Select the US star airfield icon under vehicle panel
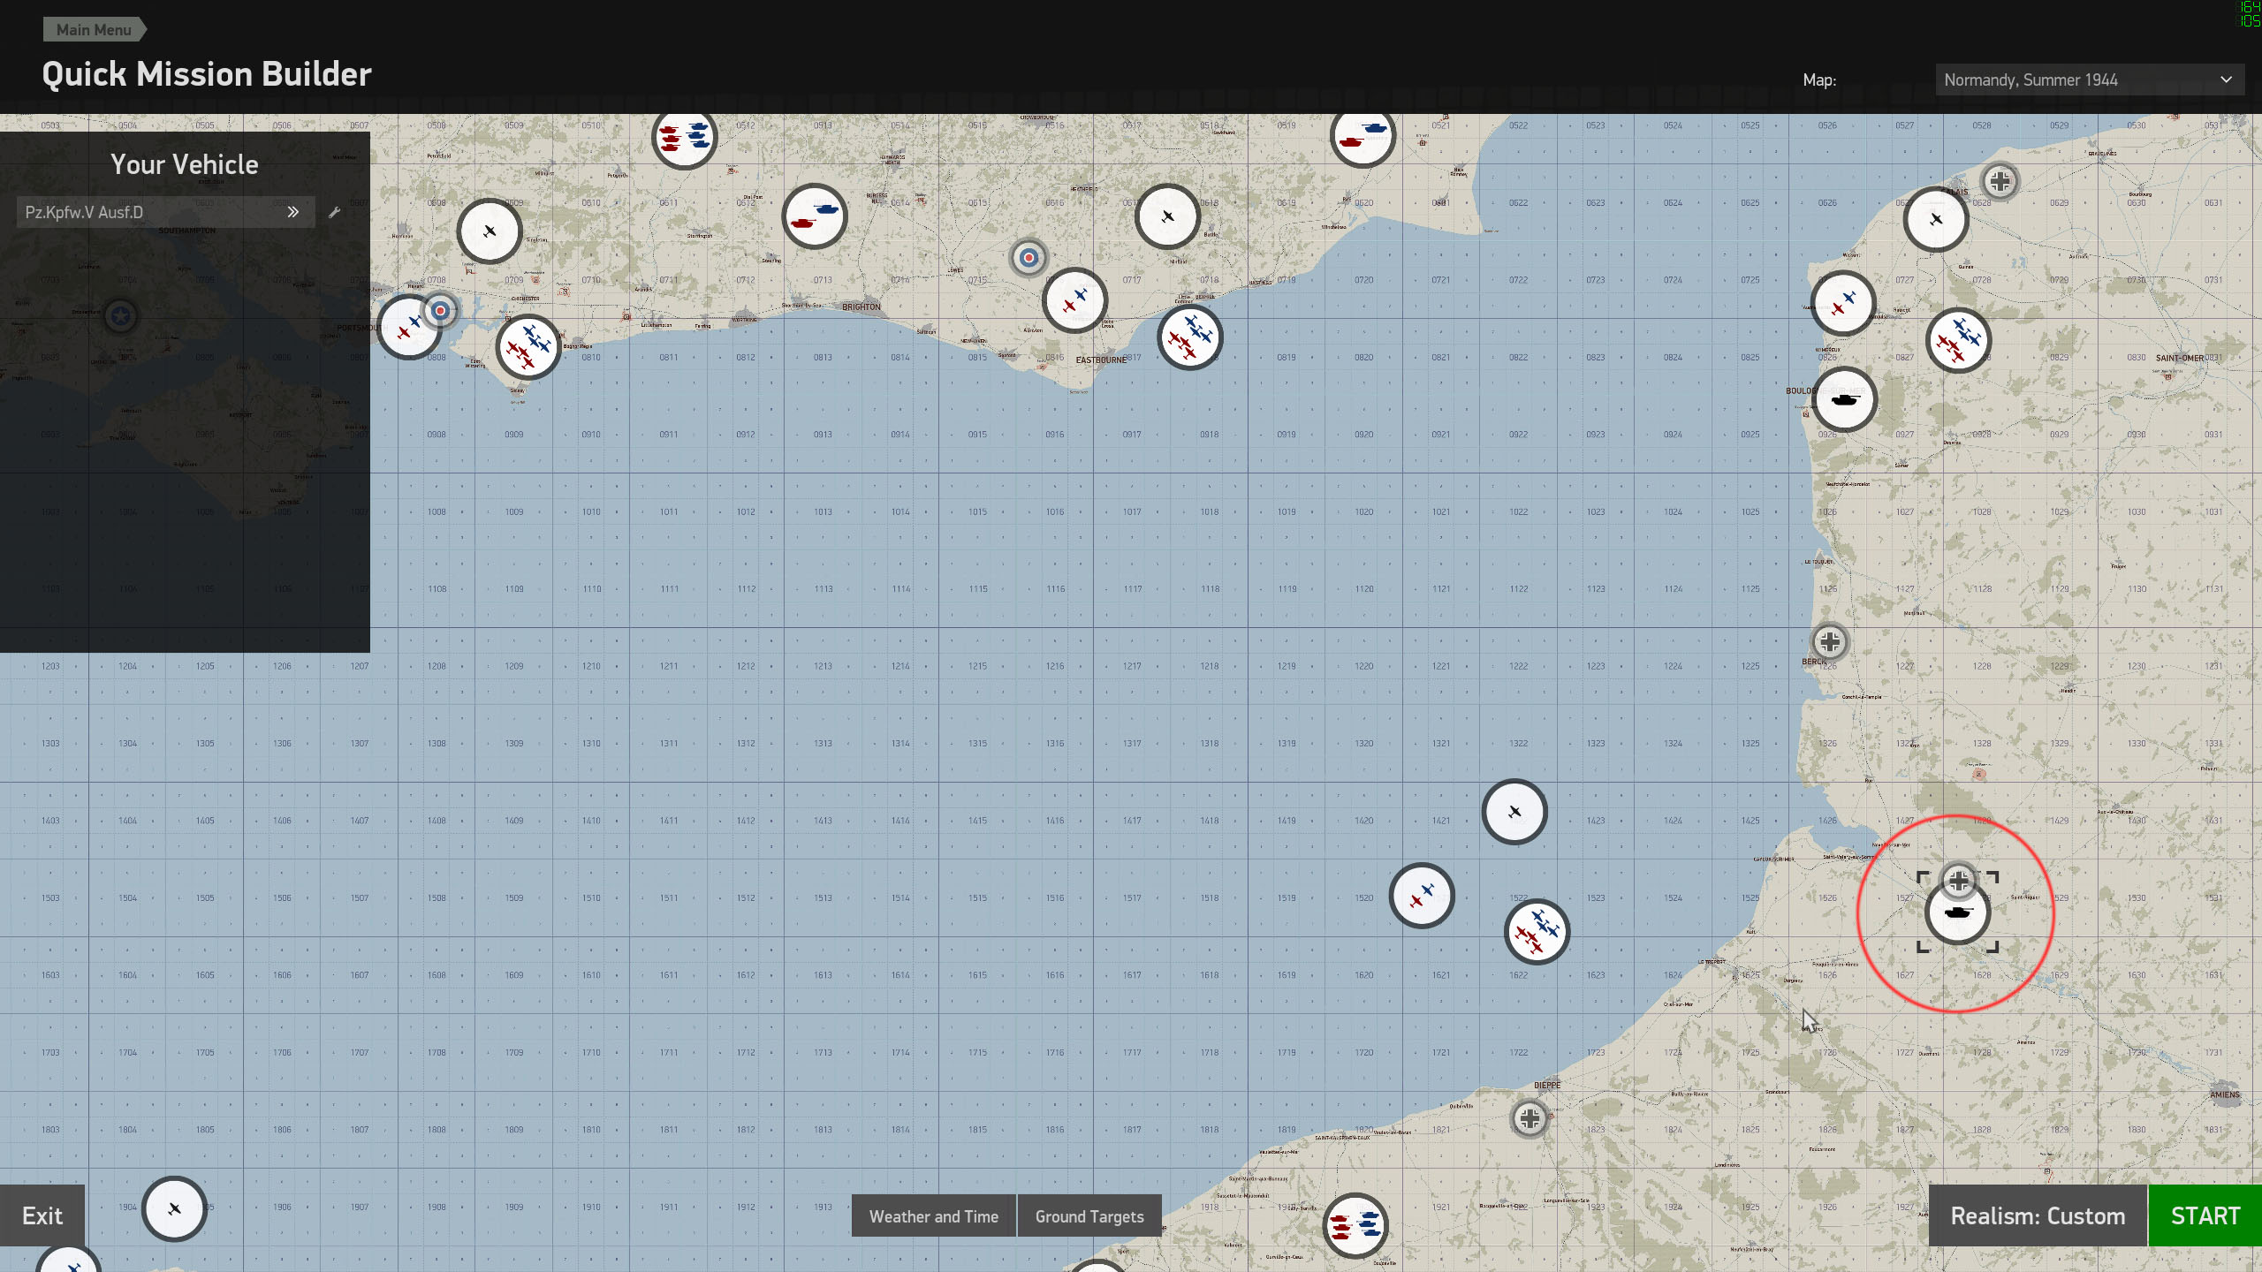 (x=121, y=315)
